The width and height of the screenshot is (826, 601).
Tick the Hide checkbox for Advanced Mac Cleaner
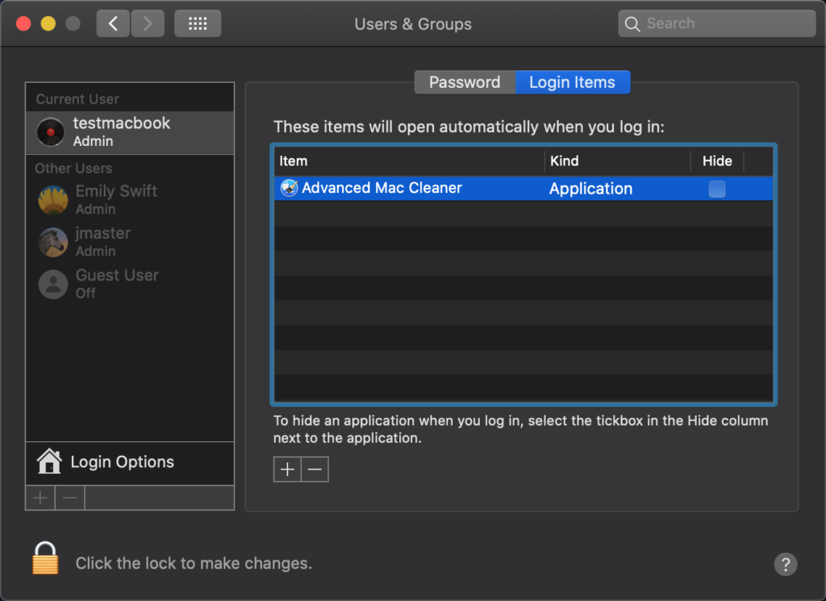[x=716, y=189]
